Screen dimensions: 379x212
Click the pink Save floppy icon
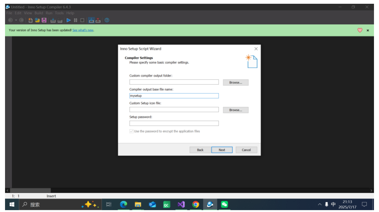pyautogui.click(x=44, y=20)
